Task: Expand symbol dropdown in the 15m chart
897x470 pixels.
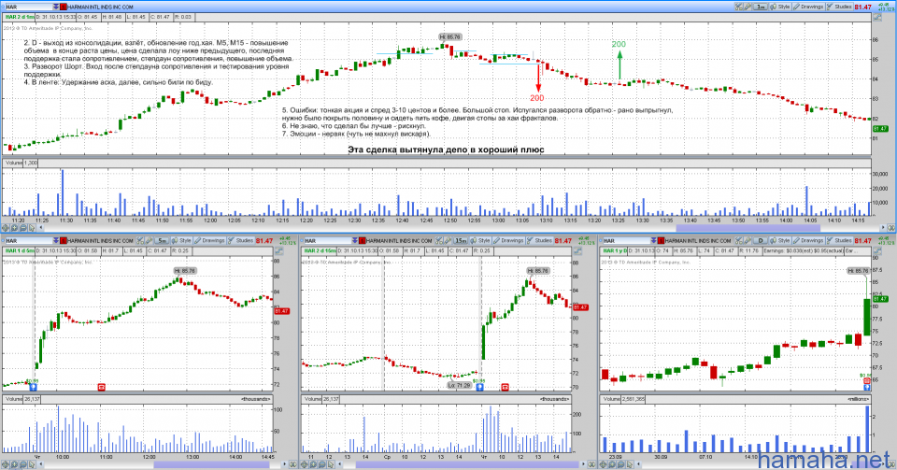Action: 355,241
